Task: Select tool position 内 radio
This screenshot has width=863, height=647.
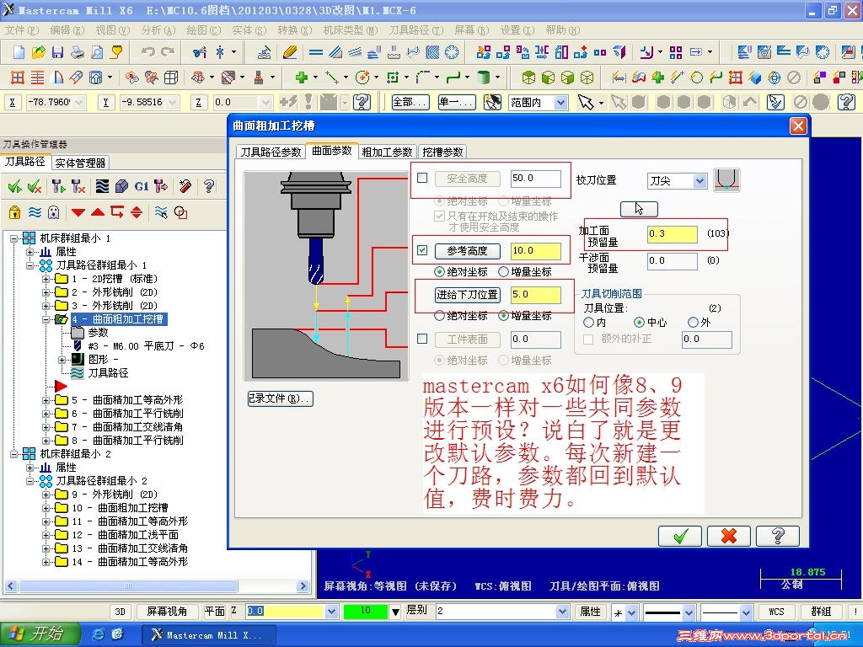Action: pyautogui.click(x=589, y=323)
